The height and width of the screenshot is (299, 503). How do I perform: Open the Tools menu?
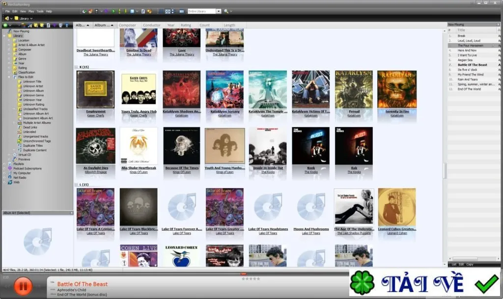tap(40, 11)
